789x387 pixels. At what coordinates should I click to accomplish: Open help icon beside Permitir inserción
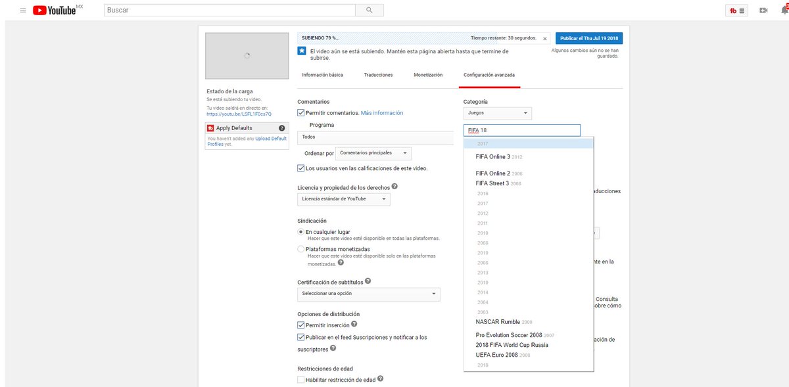[354, 324]
